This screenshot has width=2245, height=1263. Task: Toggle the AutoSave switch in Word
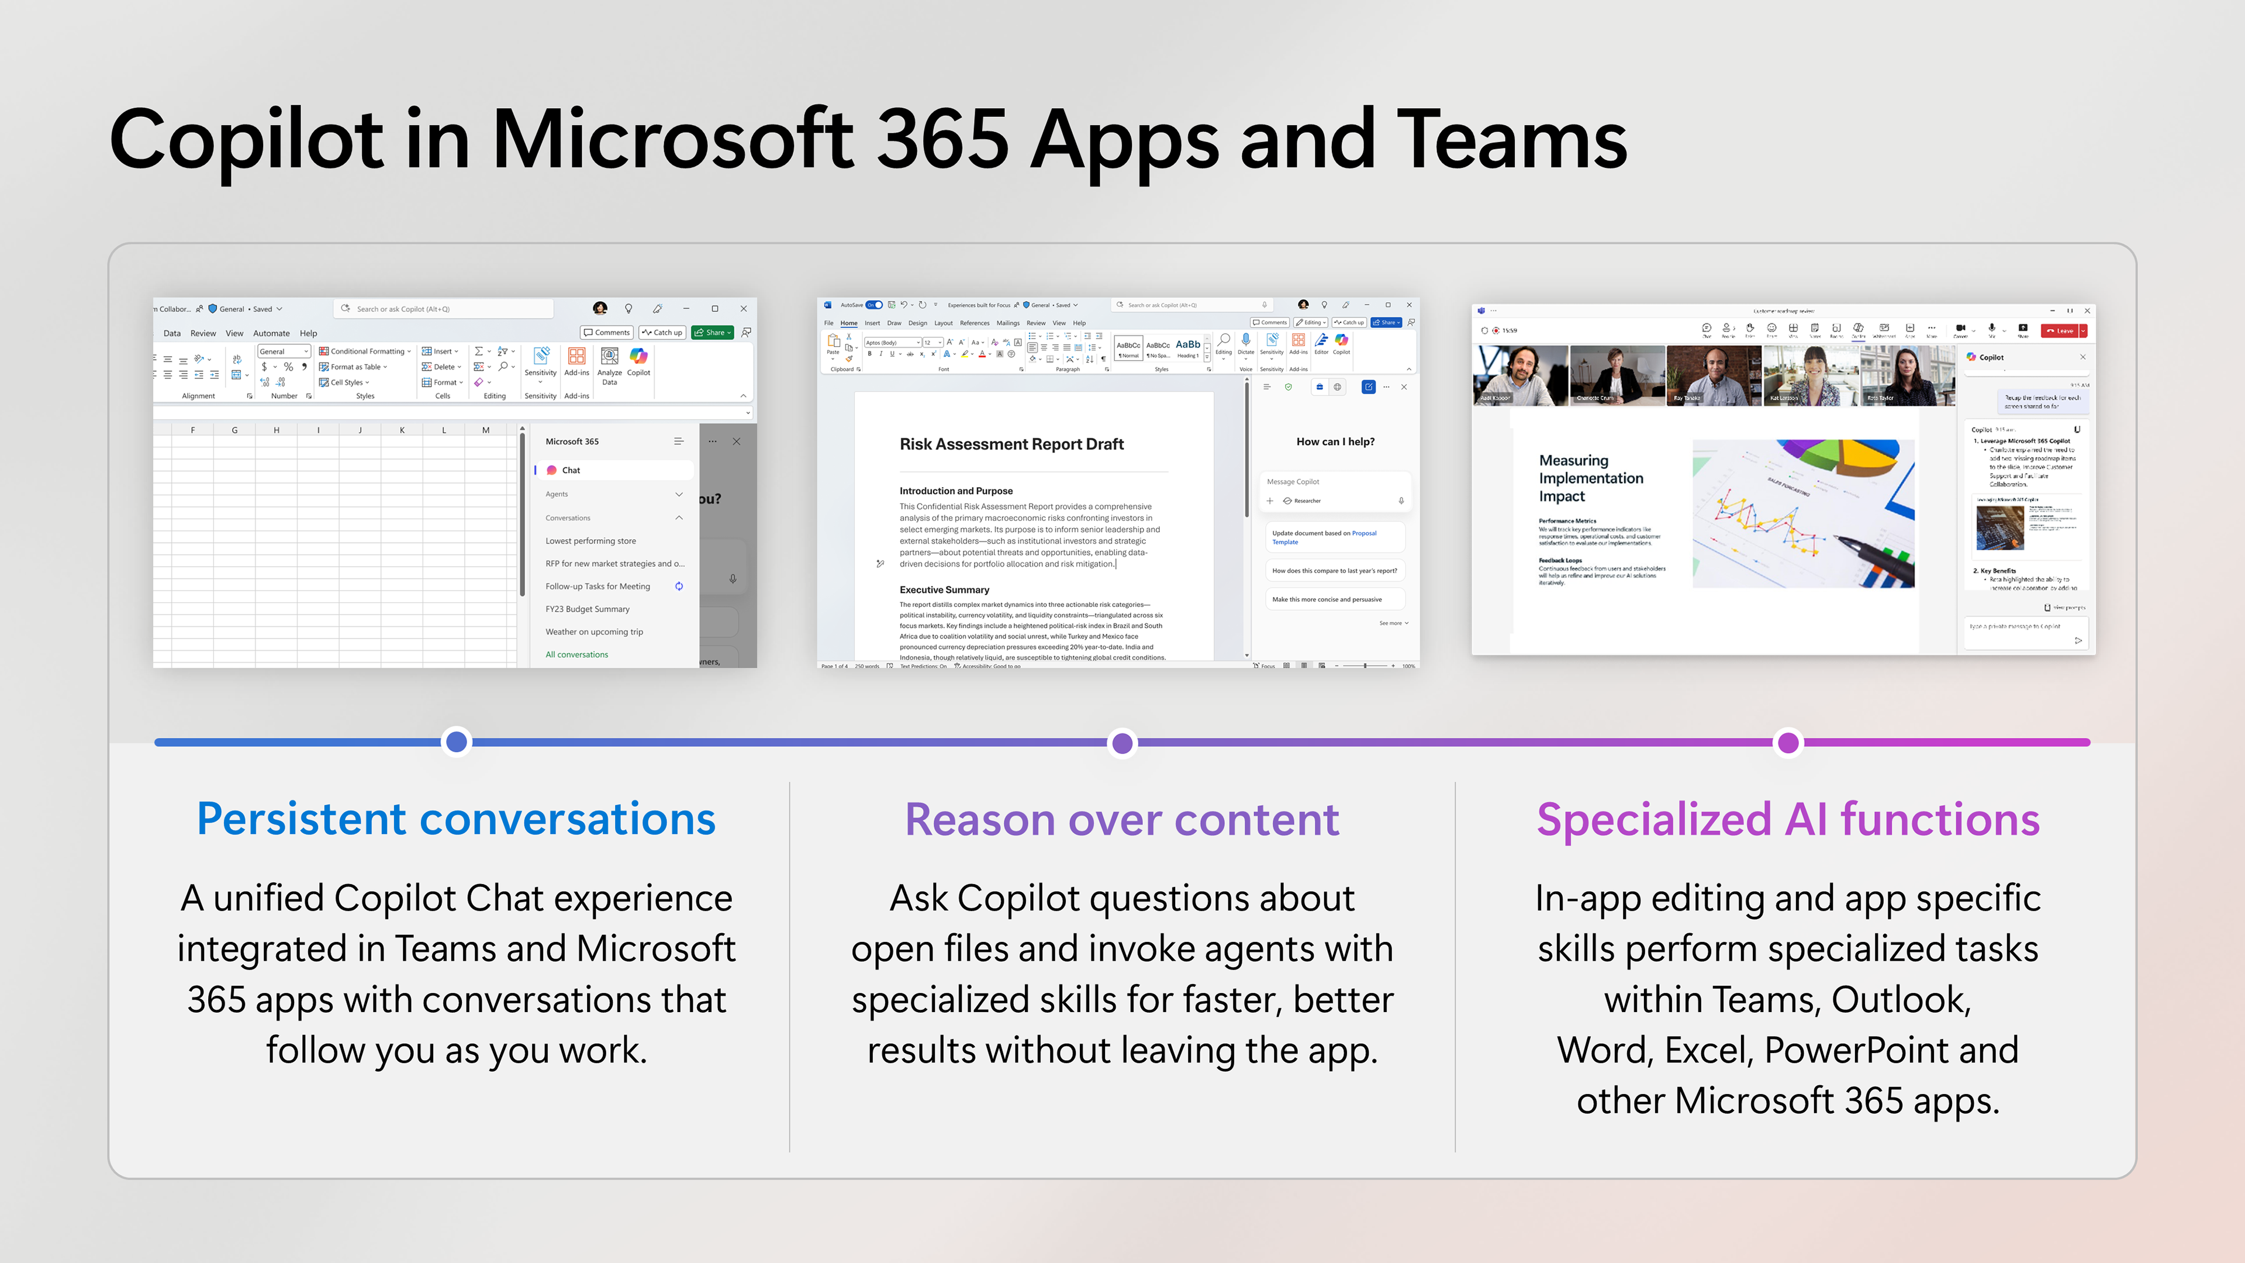click(873, 305)
